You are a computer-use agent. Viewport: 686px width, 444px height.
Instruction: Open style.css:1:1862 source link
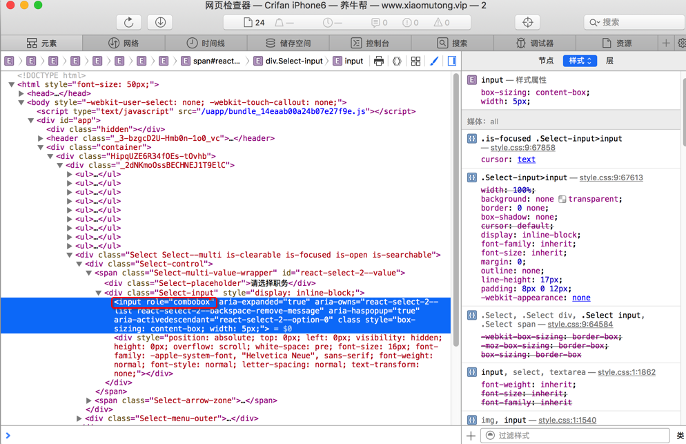(627, 372)
